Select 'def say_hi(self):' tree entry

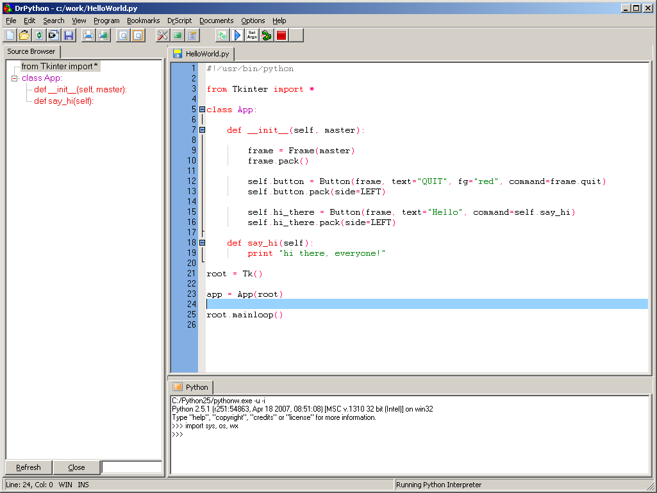tap(63, 101)
